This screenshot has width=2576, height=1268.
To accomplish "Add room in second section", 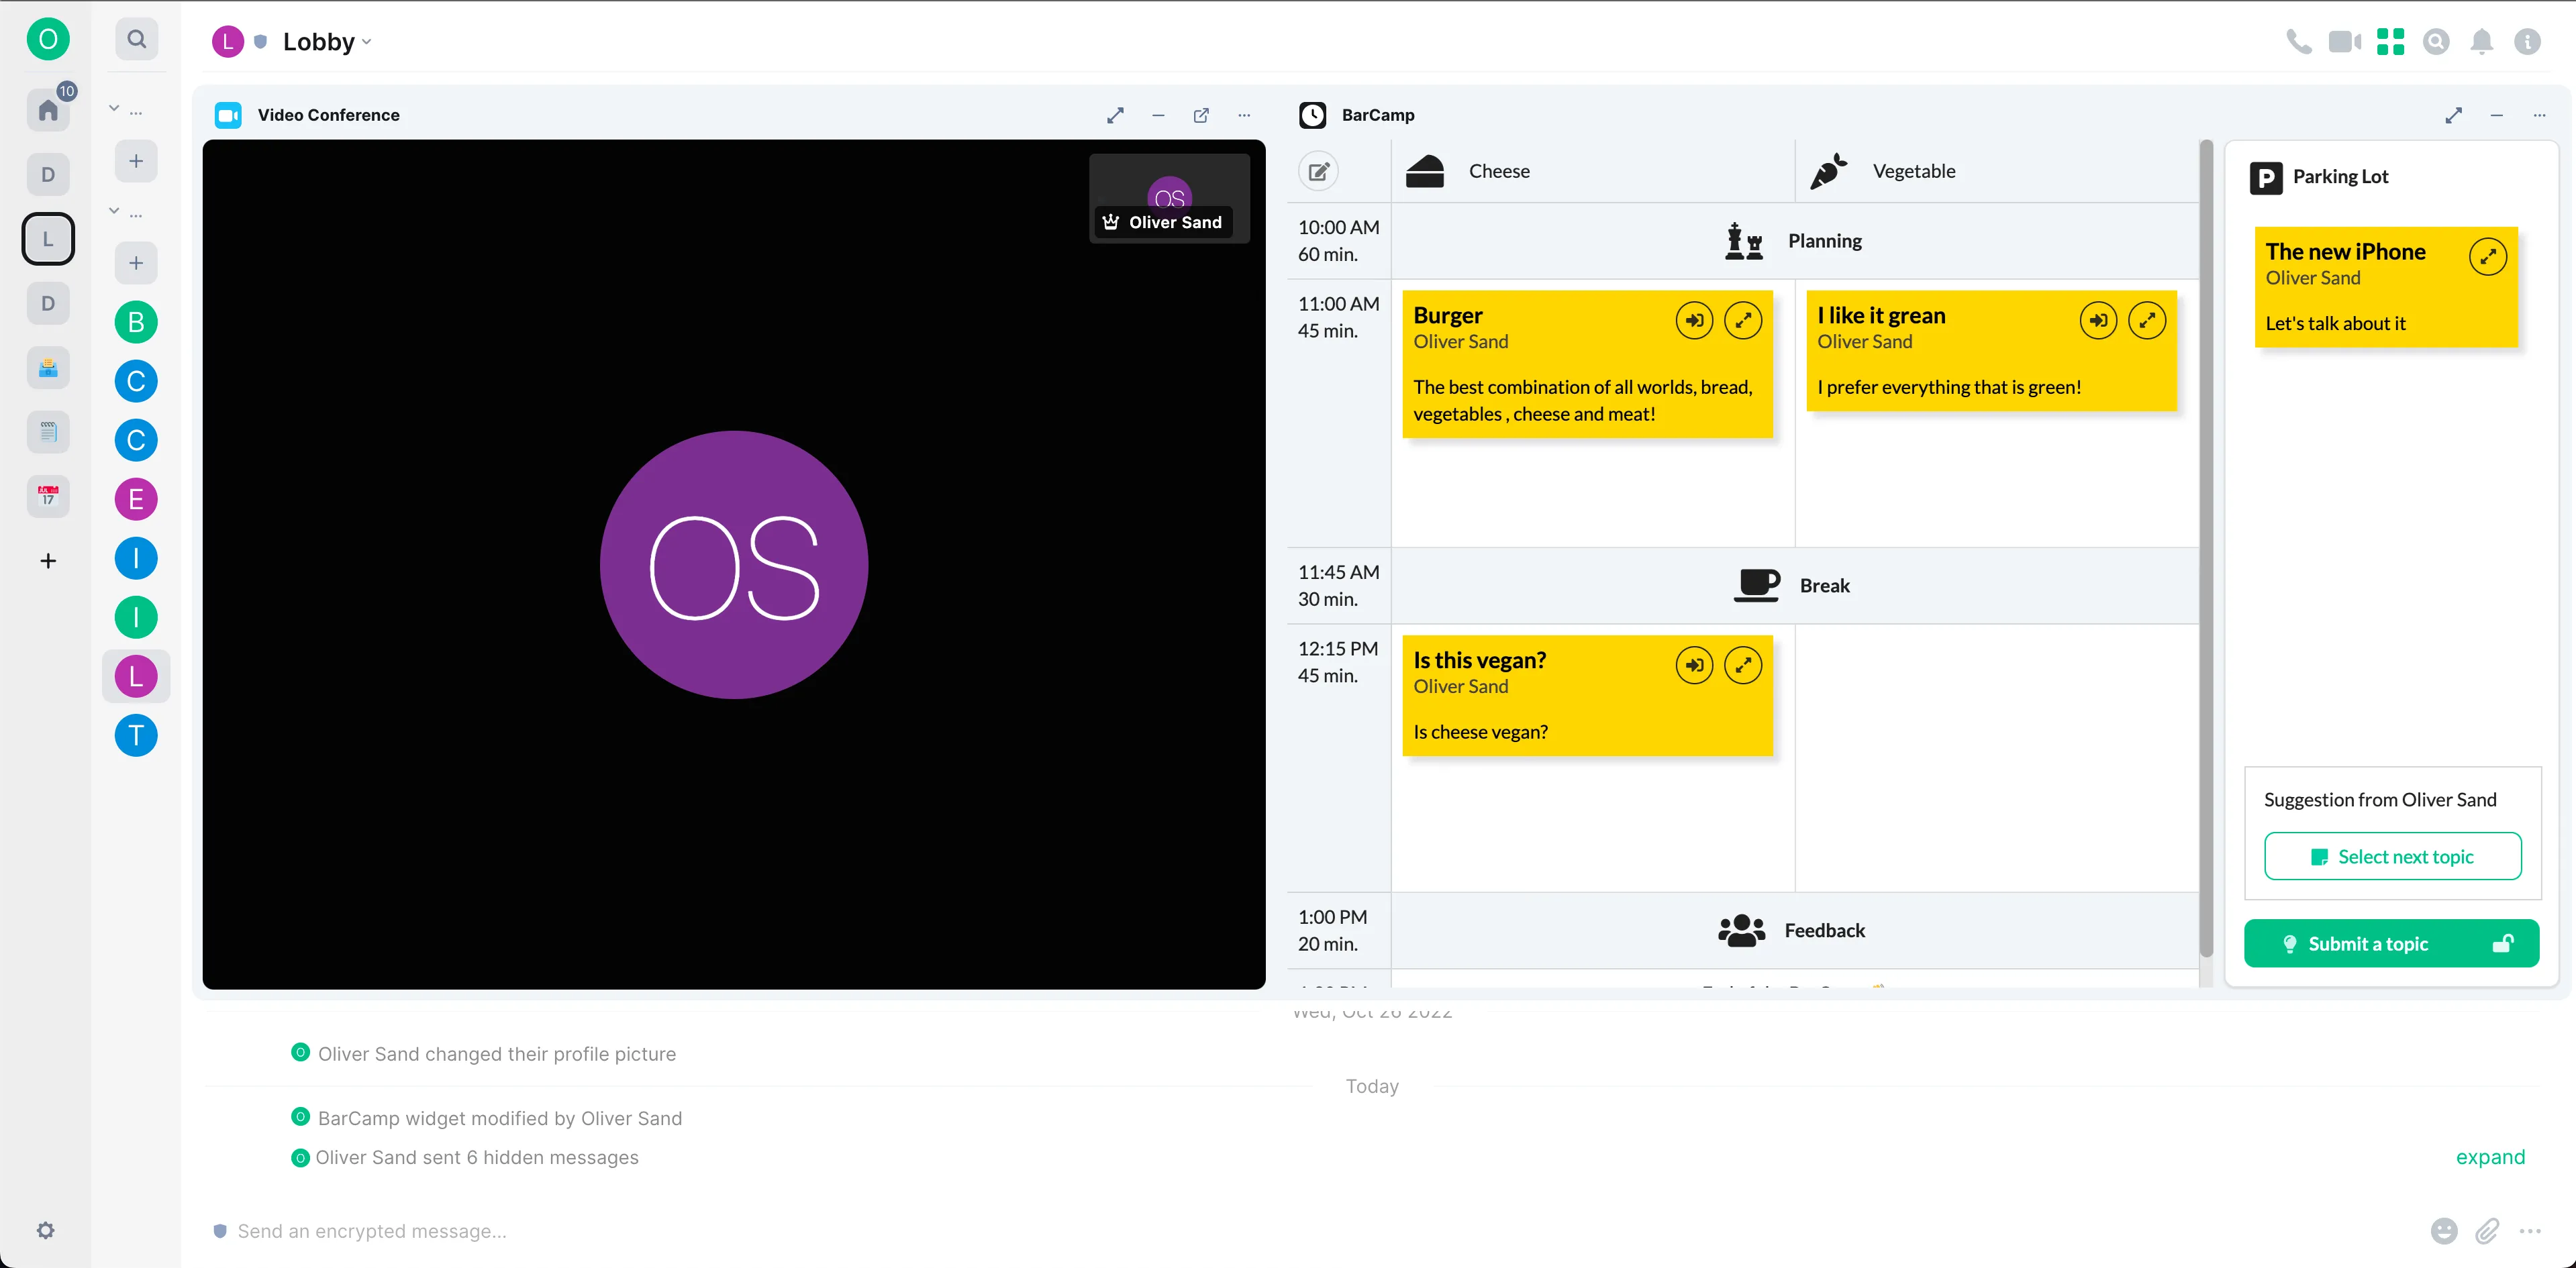I will (x=136, y=263).
